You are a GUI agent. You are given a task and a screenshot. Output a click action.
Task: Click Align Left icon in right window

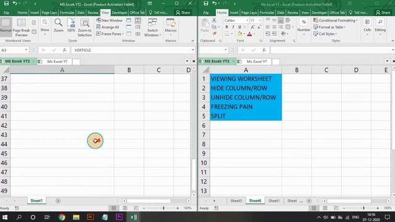click(x=267, y=27)
